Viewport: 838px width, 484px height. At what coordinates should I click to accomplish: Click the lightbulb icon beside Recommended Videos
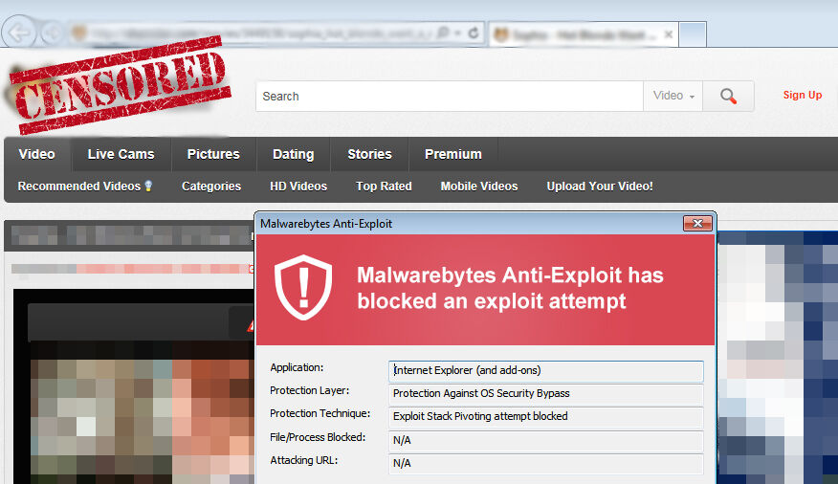click(148, 186)
